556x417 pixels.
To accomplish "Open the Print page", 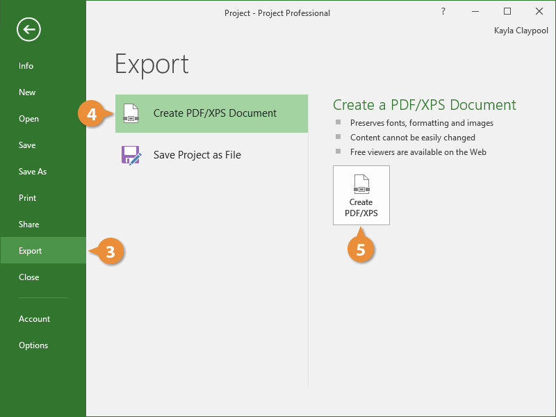I will pos(28,198).
